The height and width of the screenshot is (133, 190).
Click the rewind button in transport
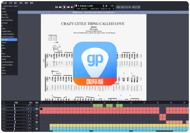click(60, 7)
